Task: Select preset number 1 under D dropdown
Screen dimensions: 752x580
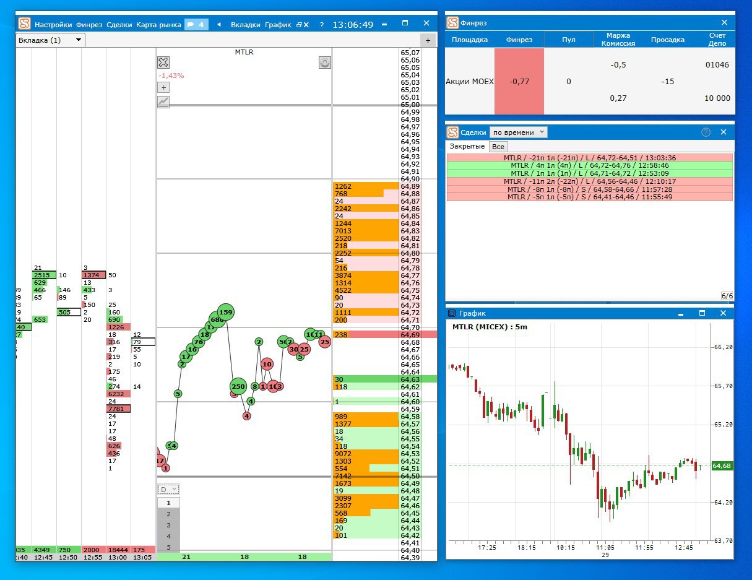Action: 168,503
